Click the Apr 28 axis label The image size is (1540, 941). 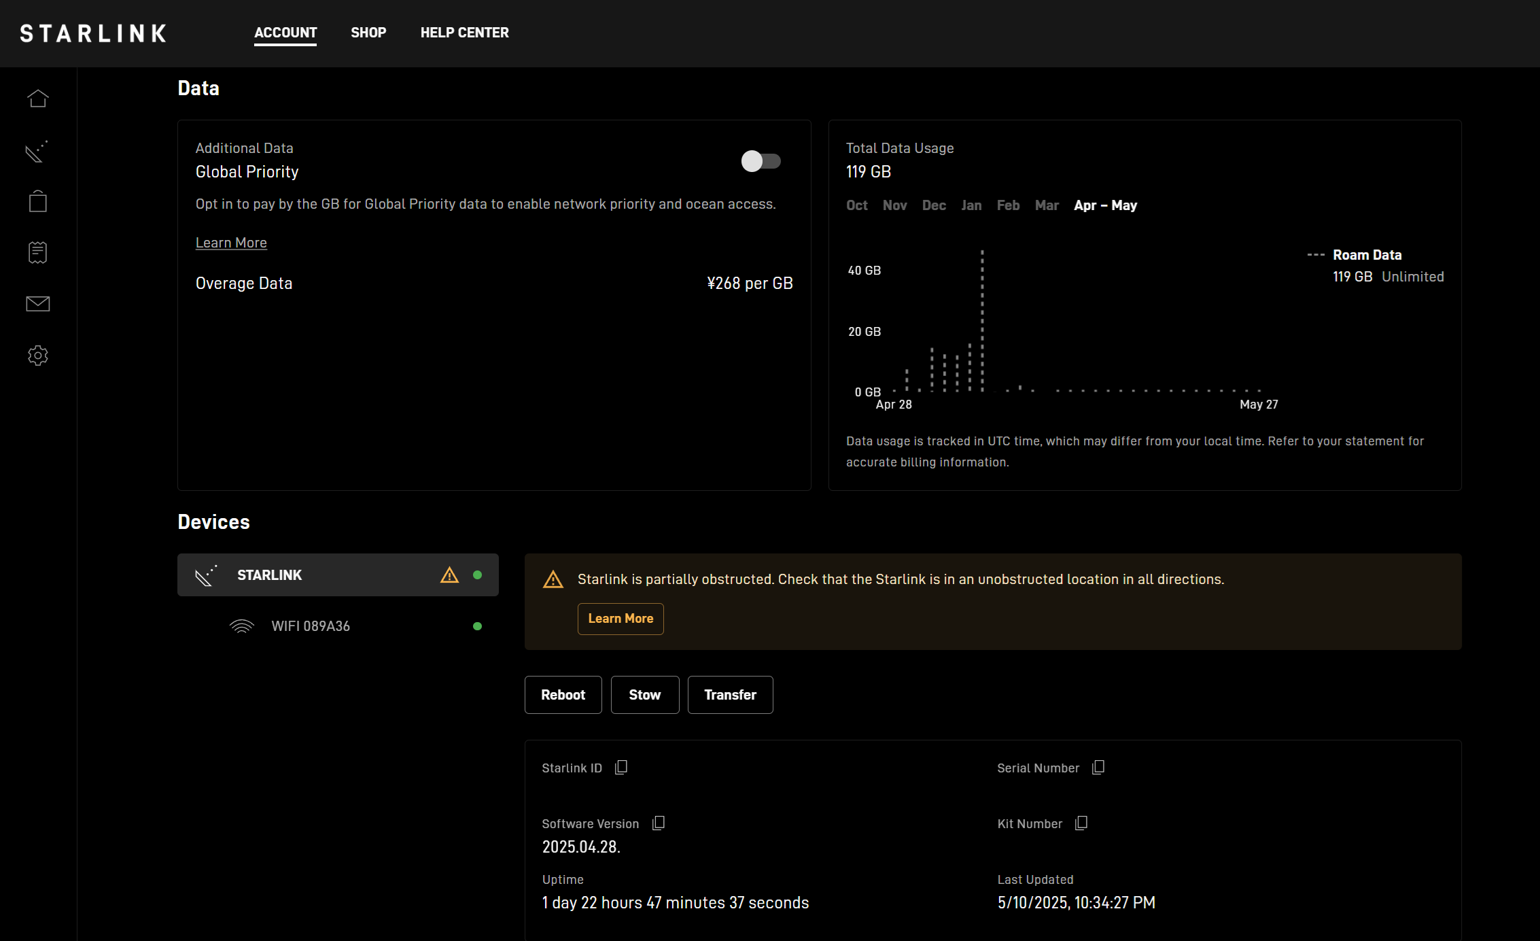coord(894,405)
